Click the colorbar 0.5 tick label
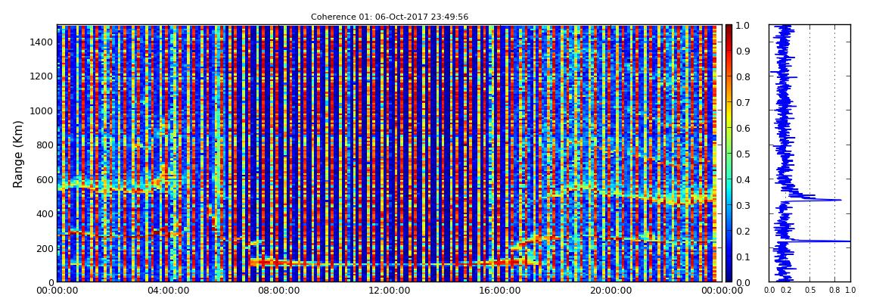870x308 pixels. point(741,154)
